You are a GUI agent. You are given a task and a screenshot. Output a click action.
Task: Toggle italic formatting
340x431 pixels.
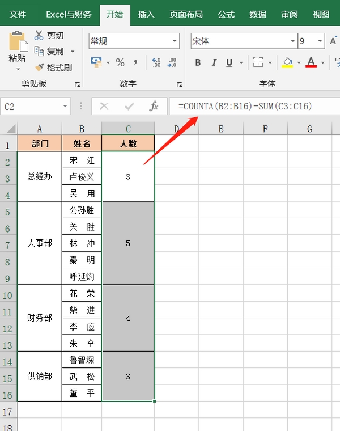214,62
